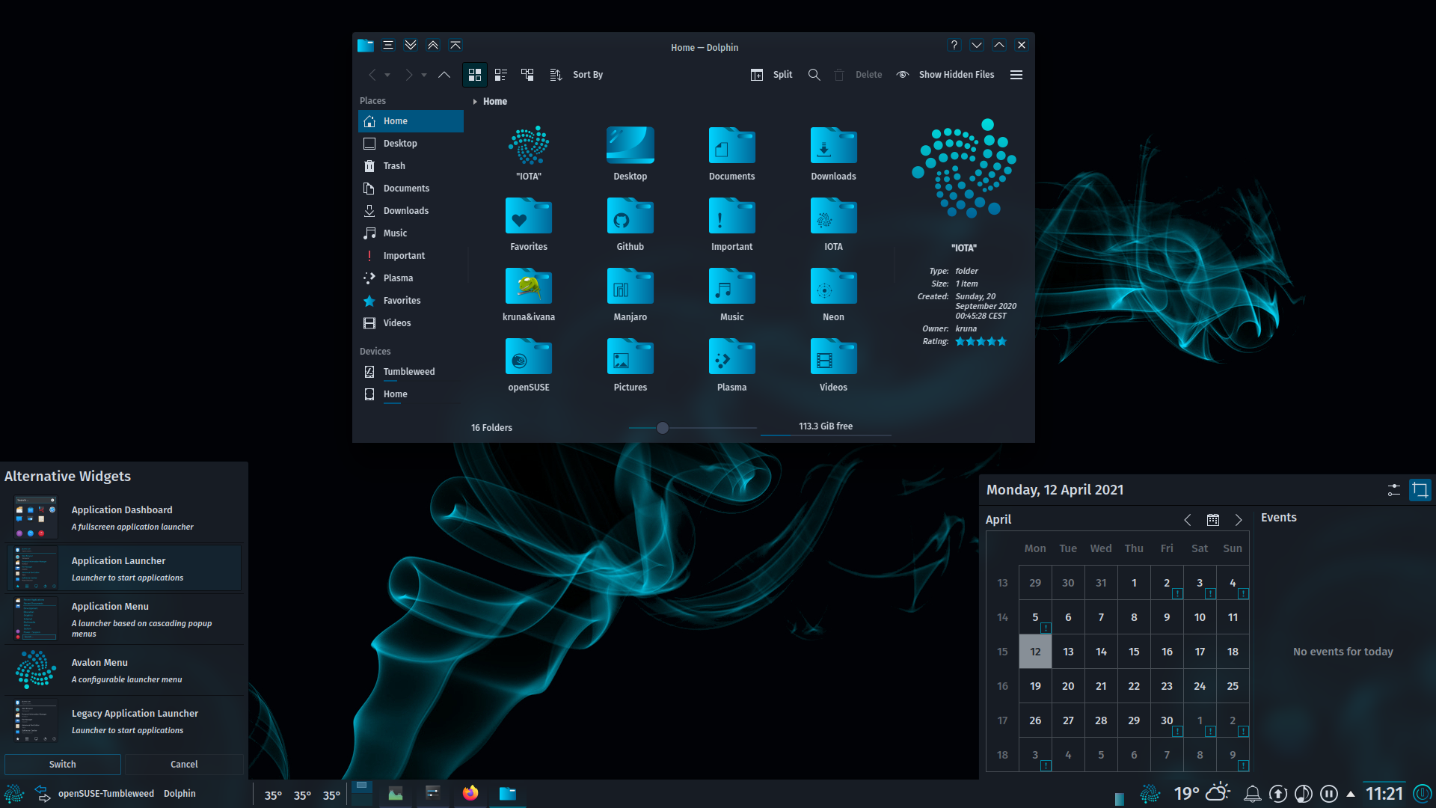The image size is (1436, 808).
Task: Select Legacy Application Launcher widget
Action: [124, 721]
